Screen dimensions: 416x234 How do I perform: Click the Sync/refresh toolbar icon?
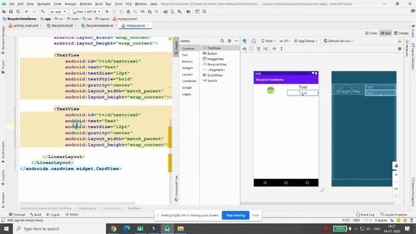click(18, 12)
